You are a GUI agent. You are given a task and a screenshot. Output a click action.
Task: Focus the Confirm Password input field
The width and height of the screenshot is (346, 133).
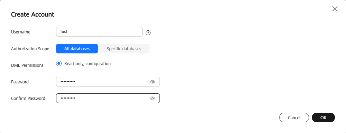coord(108,98)
